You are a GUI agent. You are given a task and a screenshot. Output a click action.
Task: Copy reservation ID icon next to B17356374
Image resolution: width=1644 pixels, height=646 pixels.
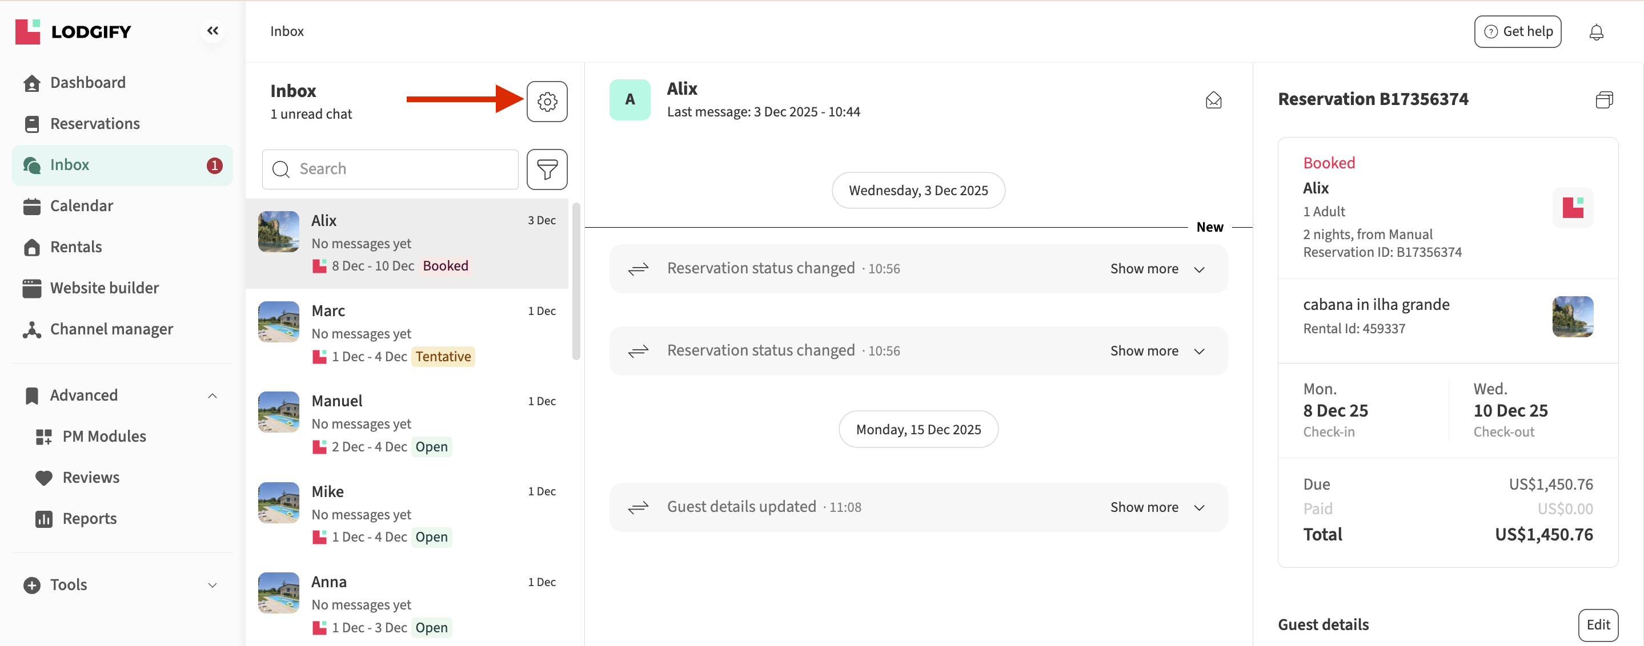pyautogui.click(x=1604, y=99)
